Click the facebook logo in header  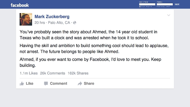tap(20, 5)
